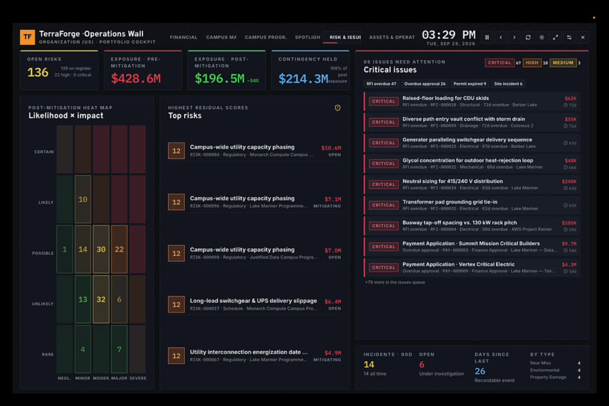Viewport: 609px width, 406px height.
Task: Open the Assets & Operations tab
Action: click(x=391, y=37)
